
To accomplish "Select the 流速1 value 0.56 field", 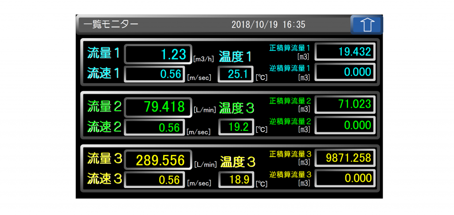I will point(155,74).
